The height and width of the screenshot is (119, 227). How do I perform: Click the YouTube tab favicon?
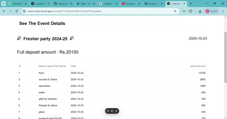[x=123, y=4]
